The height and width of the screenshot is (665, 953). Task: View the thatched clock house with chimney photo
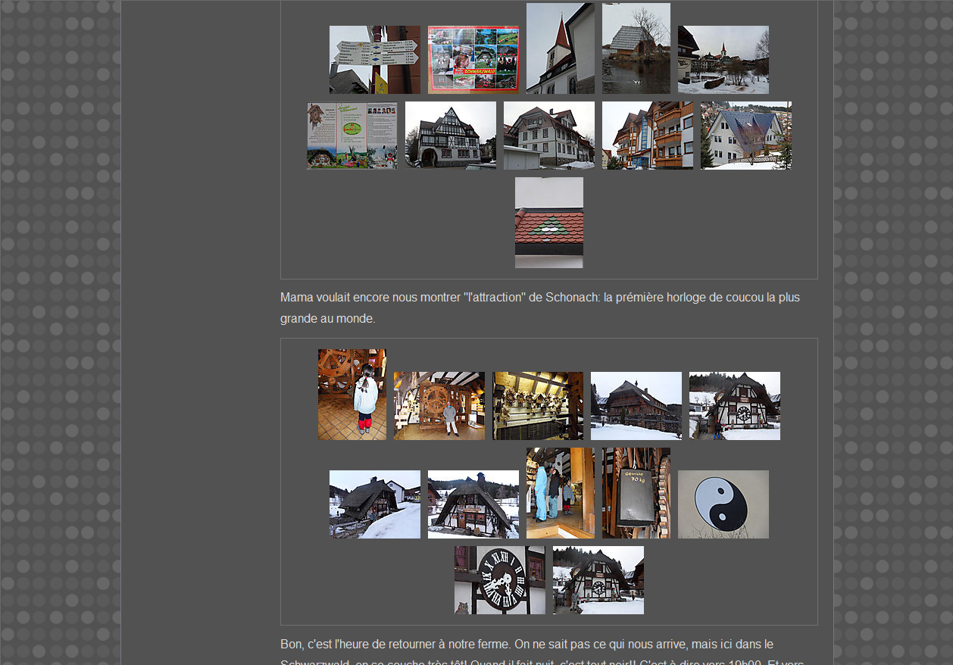click(473, 504)
